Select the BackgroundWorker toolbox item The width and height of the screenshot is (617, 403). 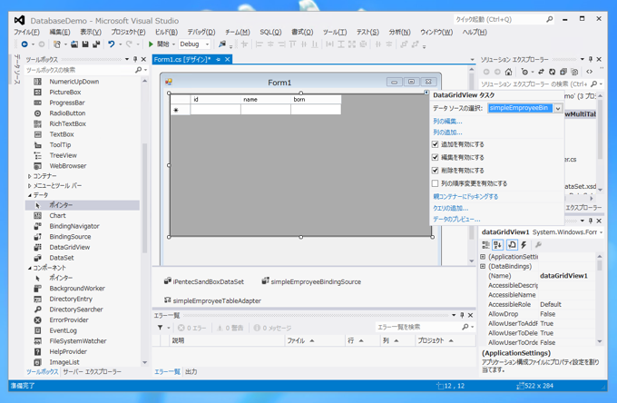coord(77,289)
